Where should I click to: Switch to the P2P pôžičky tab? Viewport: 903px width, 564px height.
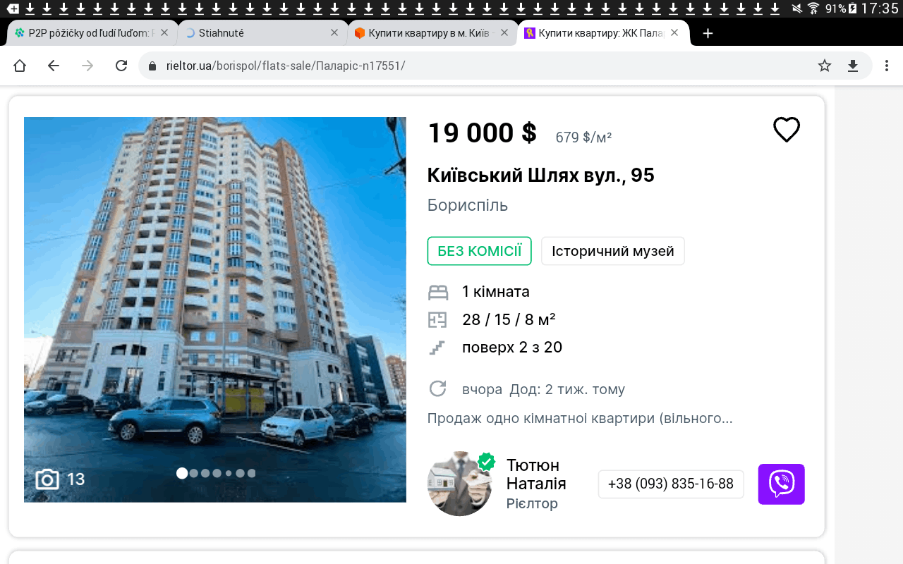(x=85, y=33)
